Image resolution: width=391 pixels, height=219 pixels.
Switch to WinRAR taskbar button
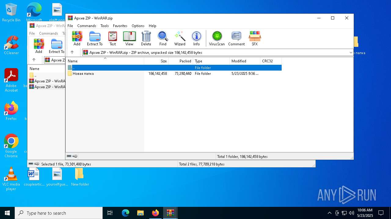click(x=170, y=213)
